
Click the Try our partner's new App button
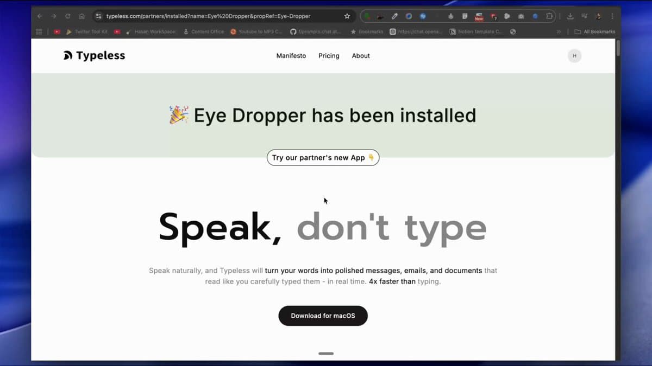point(323,157)
